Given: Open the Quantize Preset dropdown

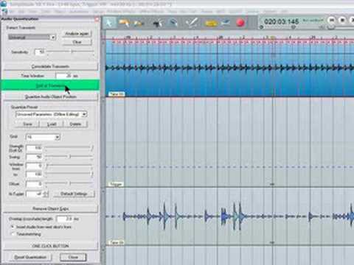Looking at the screenshot, I should [52, 114].
